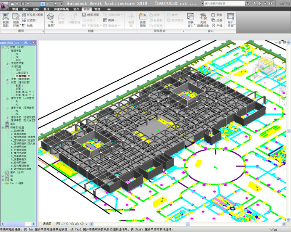
Task: Open 视图属性 (View Properties)
Action: click(6, 20)
